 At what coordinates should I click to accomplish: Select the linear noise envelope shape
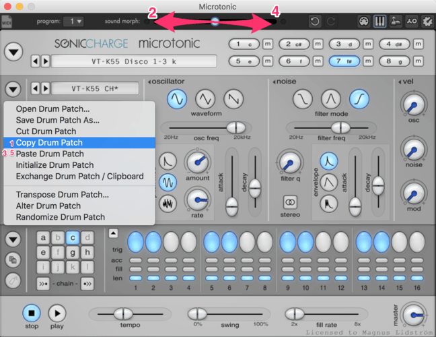[328, 183]
